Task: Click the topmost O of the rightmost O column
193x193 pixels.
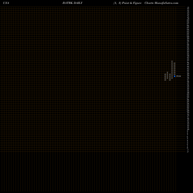Action: 174,63
